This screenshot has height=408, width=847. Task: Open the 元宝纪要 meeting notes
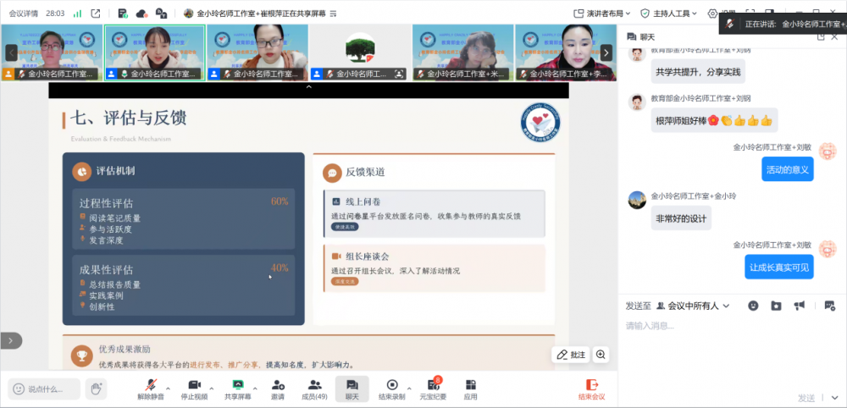tap(433, 389)
